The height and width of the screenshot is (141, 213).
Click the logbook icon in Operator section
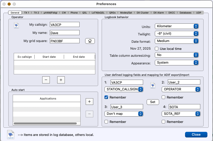(x=16, y=25)
